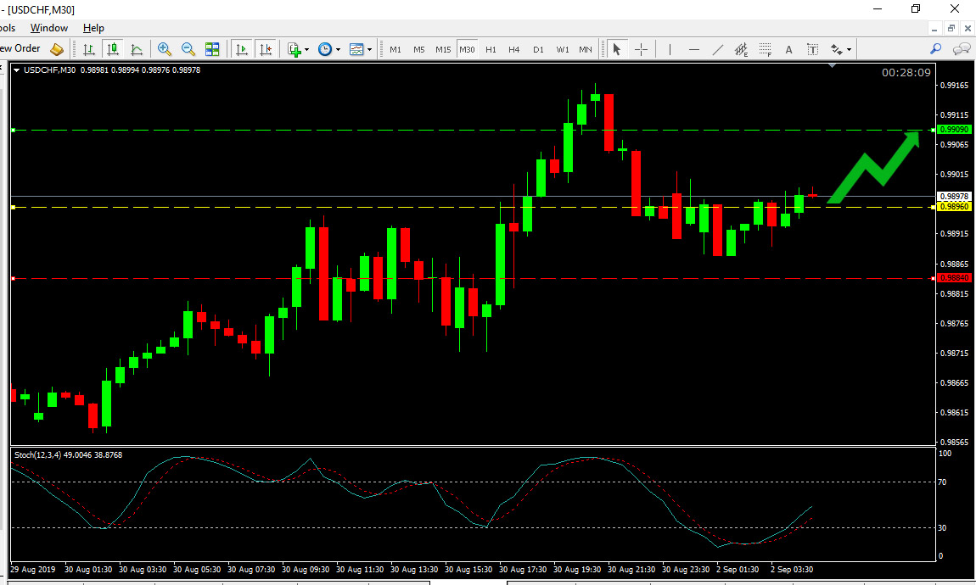The width and height of the screenshot is (976, 585).
Task: Select the MN timeframe
Action: tap(586, 49)
